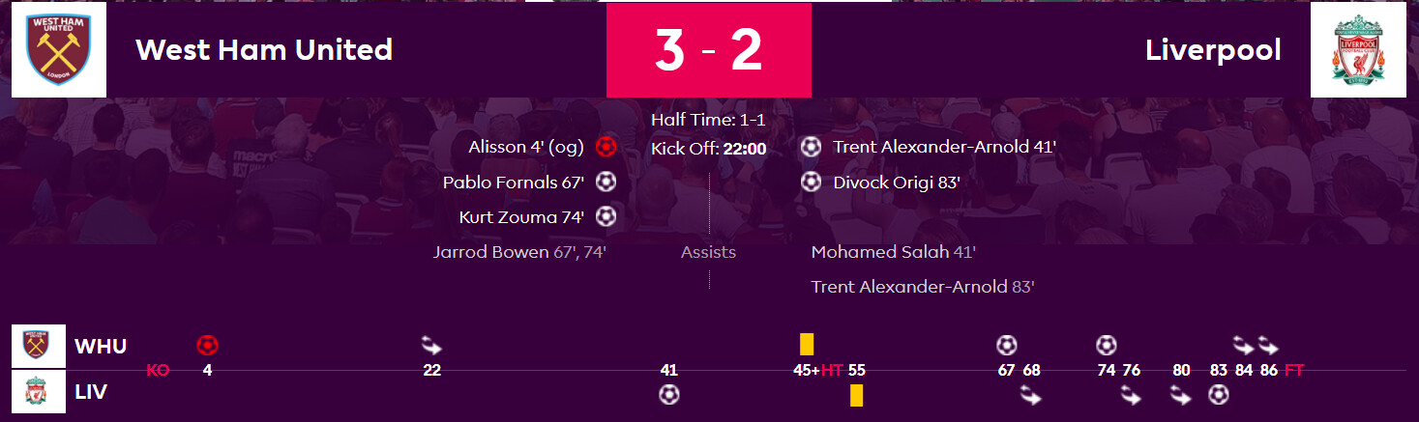Click Liverpool's substitution arrow at minute 68
The image size is (1419, 422).
coord(1031,395)
